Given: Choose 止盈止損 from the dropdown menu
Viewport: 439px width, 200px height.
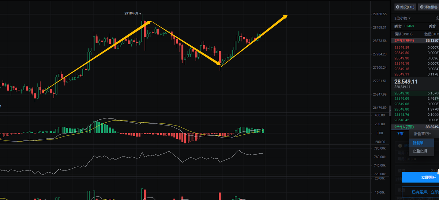Looking at the screenshot, I should [x=421, y=151].
